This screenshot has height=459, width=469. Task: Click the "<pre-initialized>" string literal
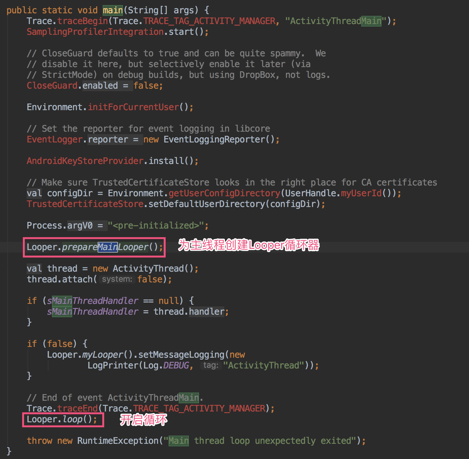click(x=156, y=225)
